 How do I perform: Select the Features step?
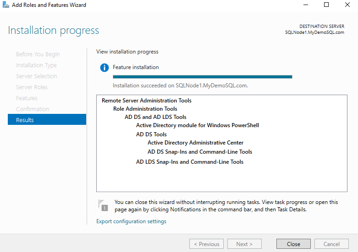[27, 98]
